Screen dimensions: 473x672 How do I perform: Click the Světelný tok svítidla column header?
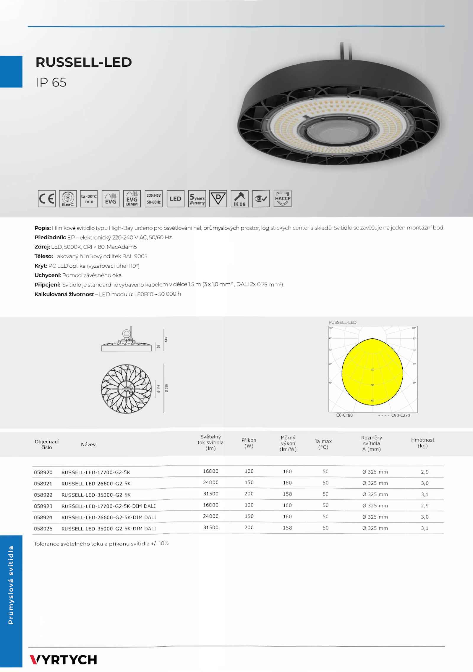(x=210, y=442)
